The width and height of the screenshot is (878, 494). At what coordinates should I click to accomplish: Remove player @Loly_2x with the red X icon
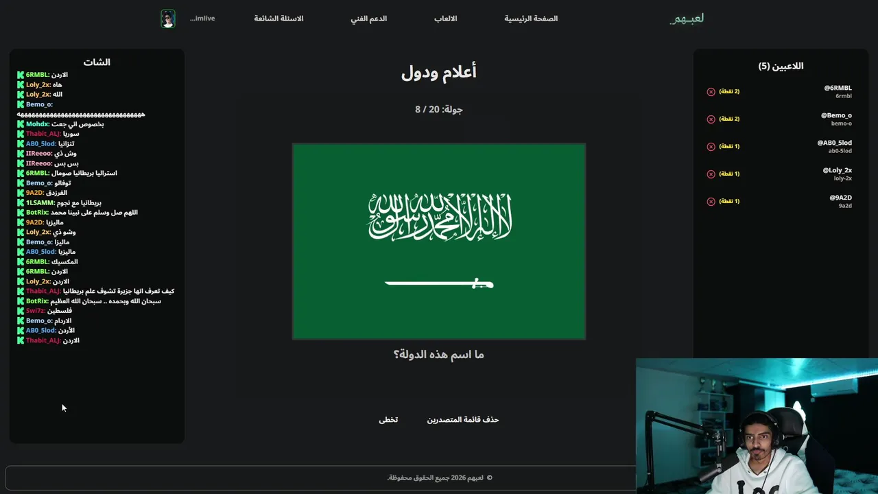click(x=711, y=174)
